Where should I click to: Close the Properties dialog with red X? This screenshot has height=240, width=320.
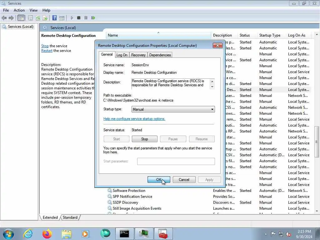click(217, 45)
